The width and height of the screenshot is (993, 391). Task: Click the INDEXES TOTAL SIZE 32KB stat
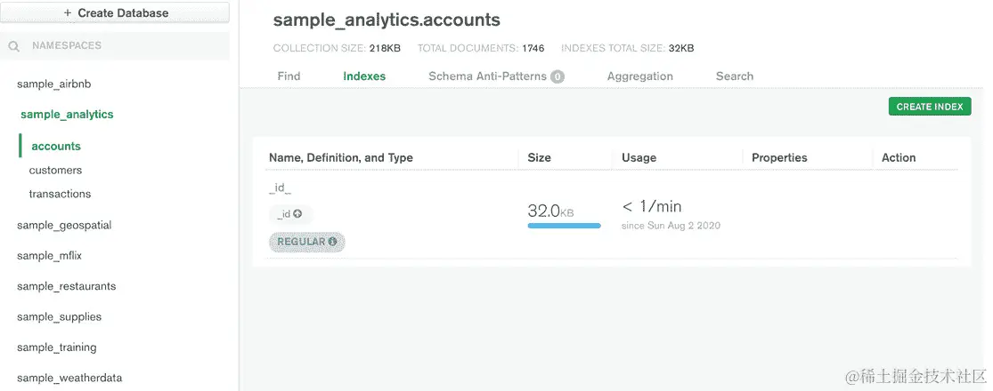pos(627,48)
